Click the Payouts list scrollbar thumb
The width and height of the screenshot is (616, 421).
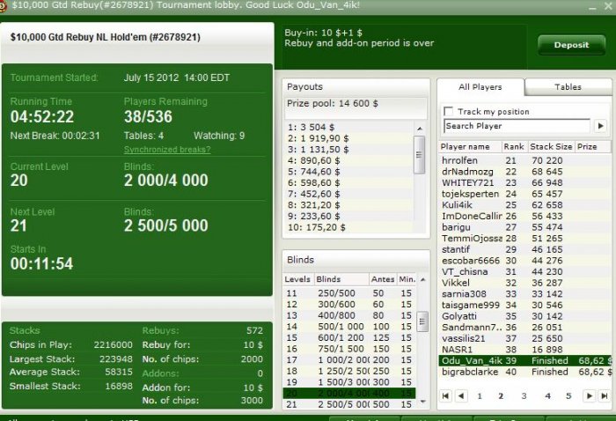coord(420,154)
